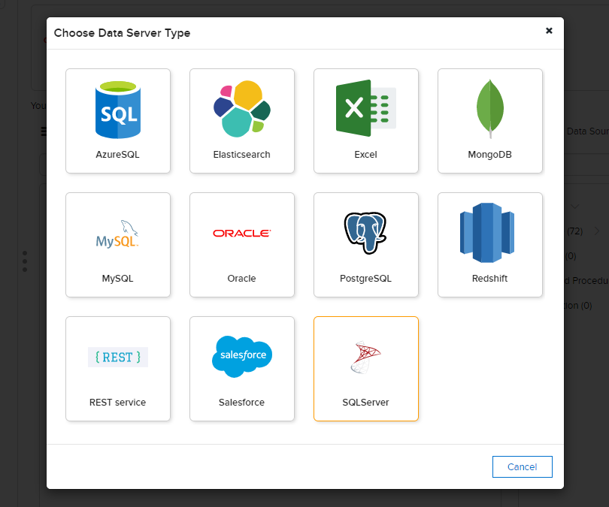Expand the chevron next to (72)
The width and height of the screenshot is (609, 507).
click(x=596, y=231)
